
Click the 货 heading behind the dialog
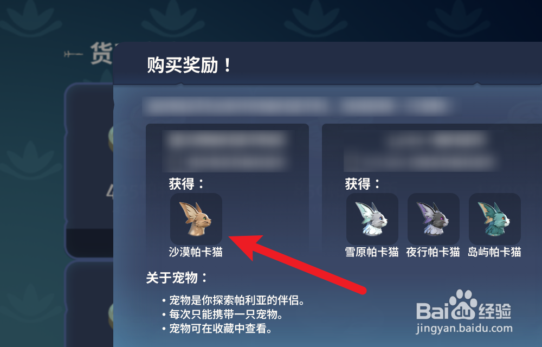pos(102,53)
